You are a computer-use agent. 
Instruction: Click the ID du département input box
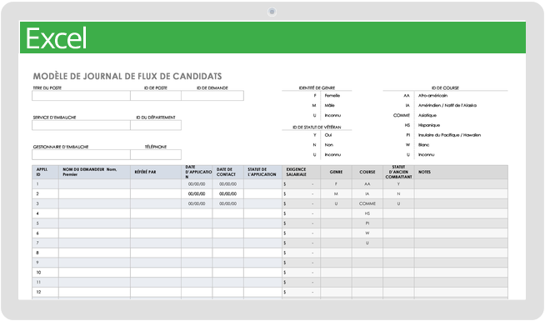click(156, 125)
